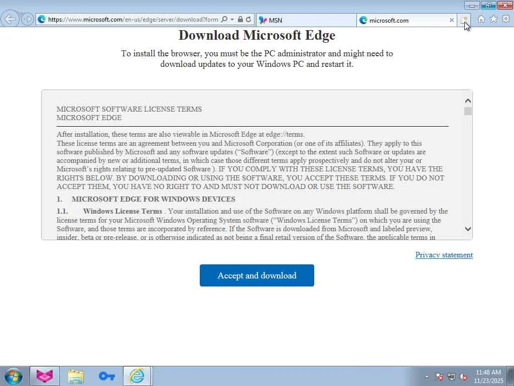Click the search magnifier in address bar

click(224, 20)
